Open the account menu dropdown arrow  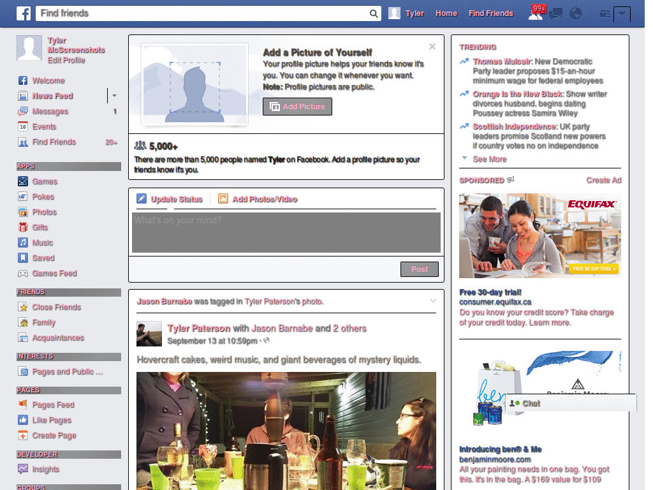(622, 14)
